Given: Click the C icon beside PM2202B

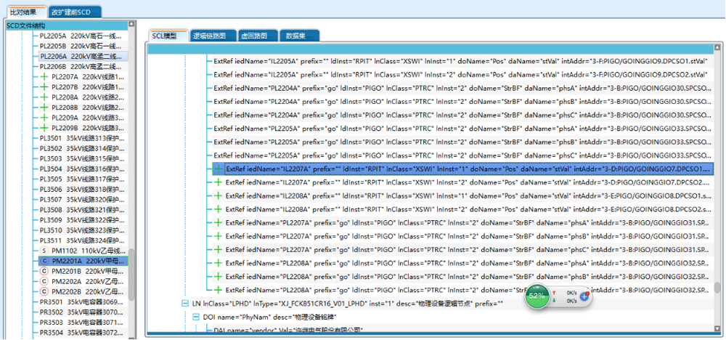Looking at the screenshot, I should point(44,291).
